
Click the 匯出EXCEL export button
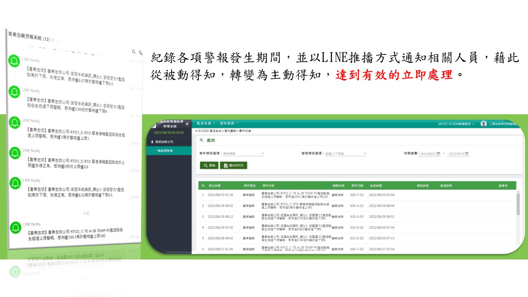point(233,165)
